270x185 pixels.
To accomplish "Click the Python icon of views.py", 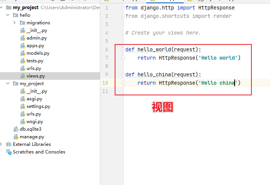I will (x=23, y=76).
